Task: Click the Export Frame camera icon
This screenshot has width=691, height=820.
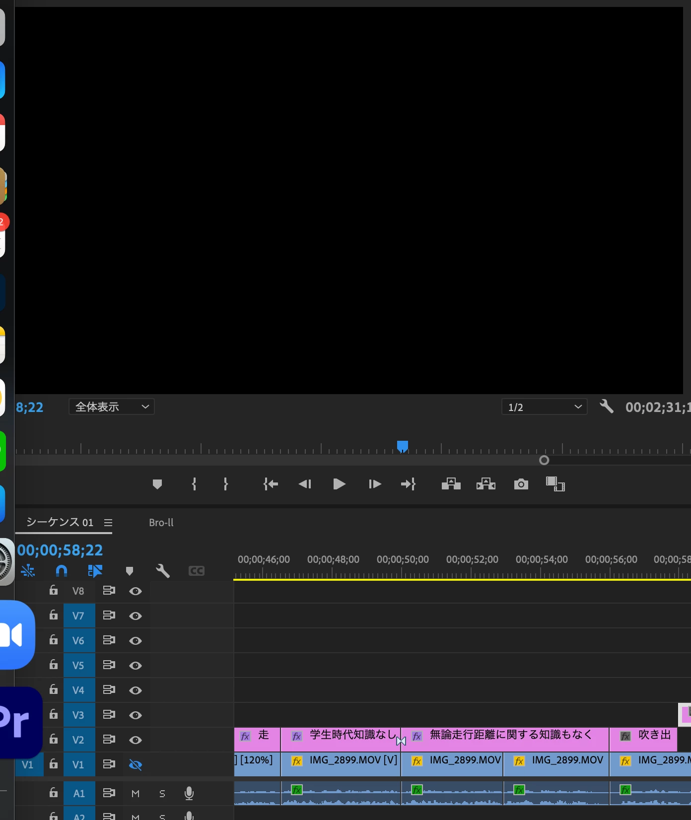Action: click(521, 484)
